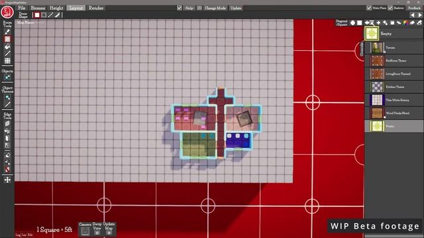
Task: Select the room paint brush tool
Action: tap(7, 32)
